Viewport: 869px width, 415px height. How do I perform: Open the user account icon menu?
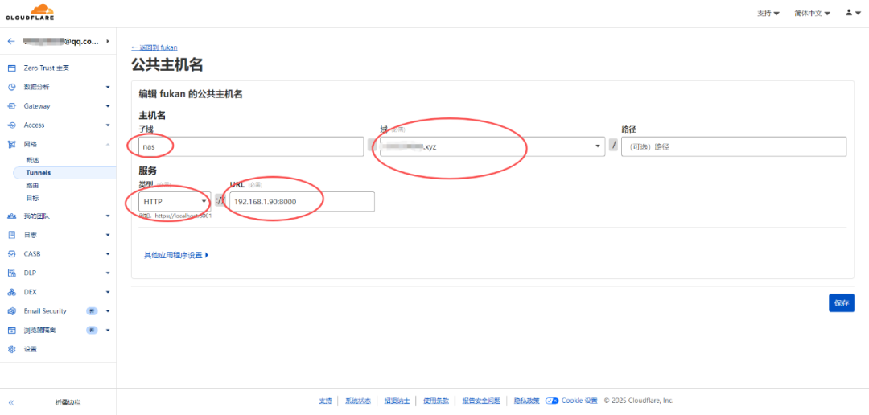tap(853, 13)
